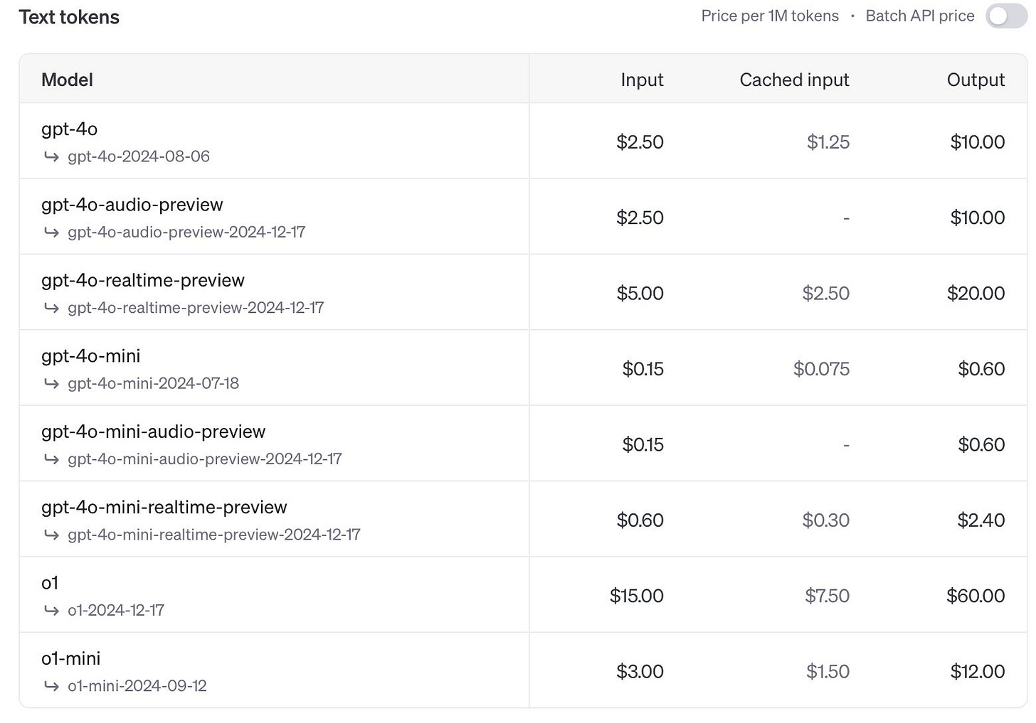Click arrow icon beside o1-mini-2024-09-12
The height and width of the screenshot is (723, 1036).
[51, 686]
